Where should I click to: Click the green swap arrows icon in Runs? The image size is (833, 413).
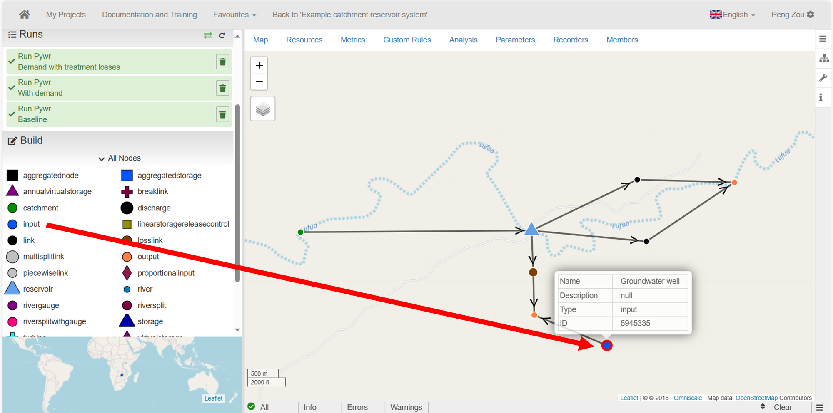point(208,36)
